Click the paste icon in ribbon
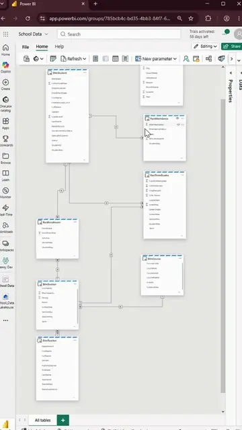 (26, 58)
